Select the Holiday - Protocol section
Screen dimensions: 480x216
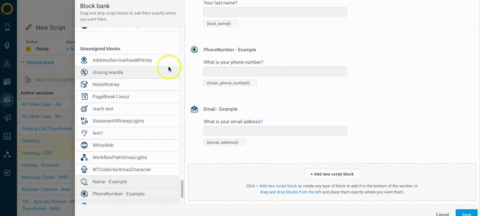(40, 165)
